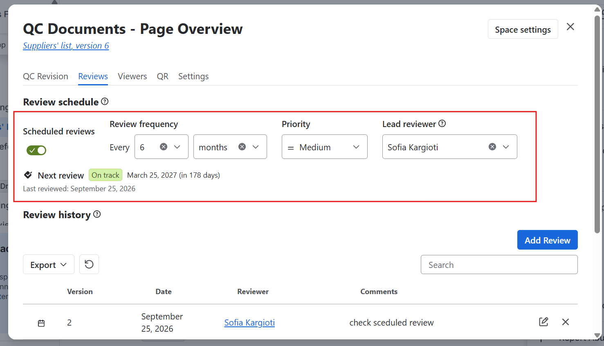Viewport: 604px width, 346px height.
Task: Show Lead reviewer help tooltip icon
Action: pos(442,123)
